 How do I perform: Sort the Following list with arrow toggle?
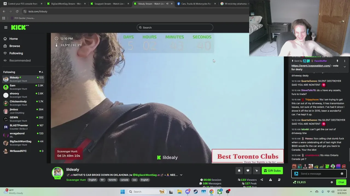(x=41, y=72)
